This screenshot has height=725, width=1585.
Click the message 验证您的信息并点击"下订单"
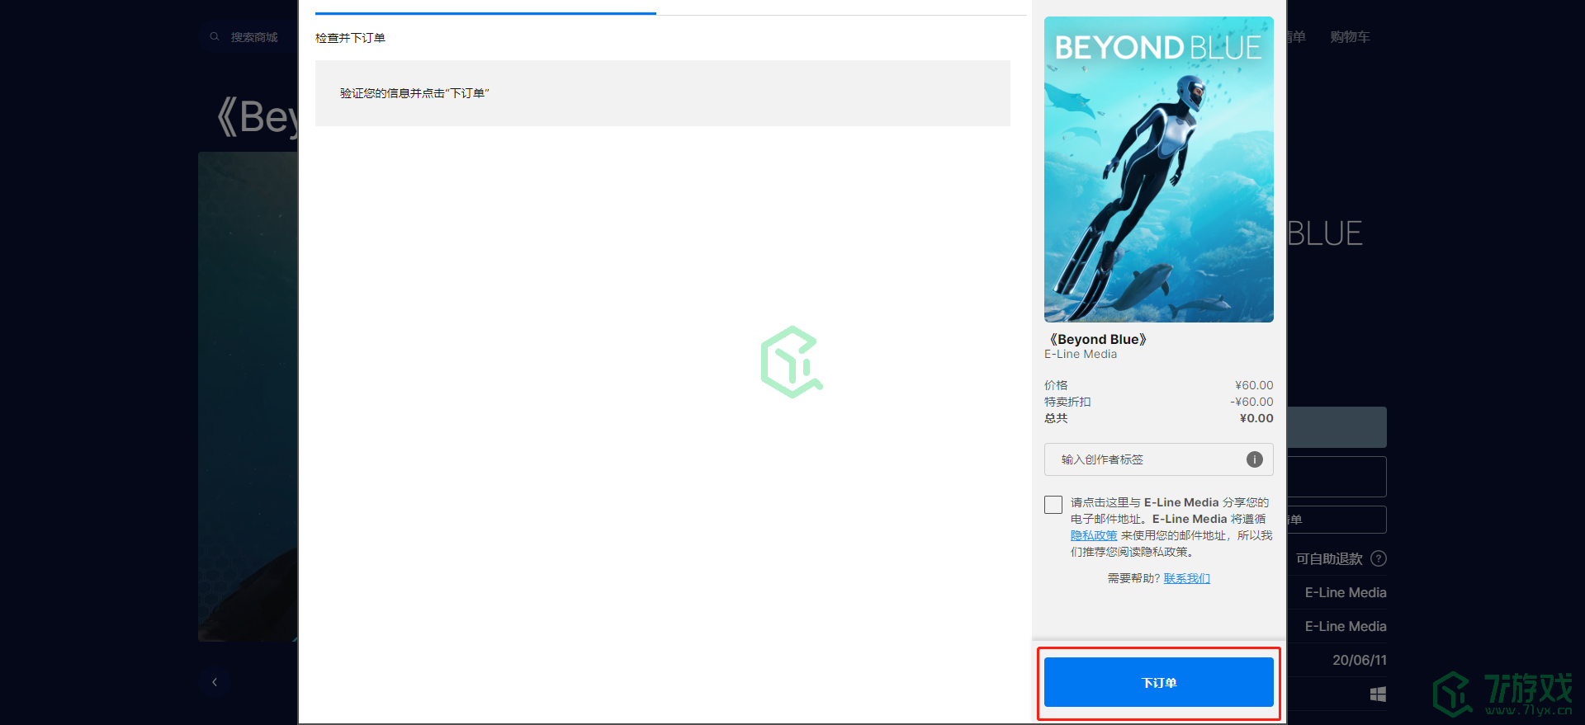[x=414, y=93]
